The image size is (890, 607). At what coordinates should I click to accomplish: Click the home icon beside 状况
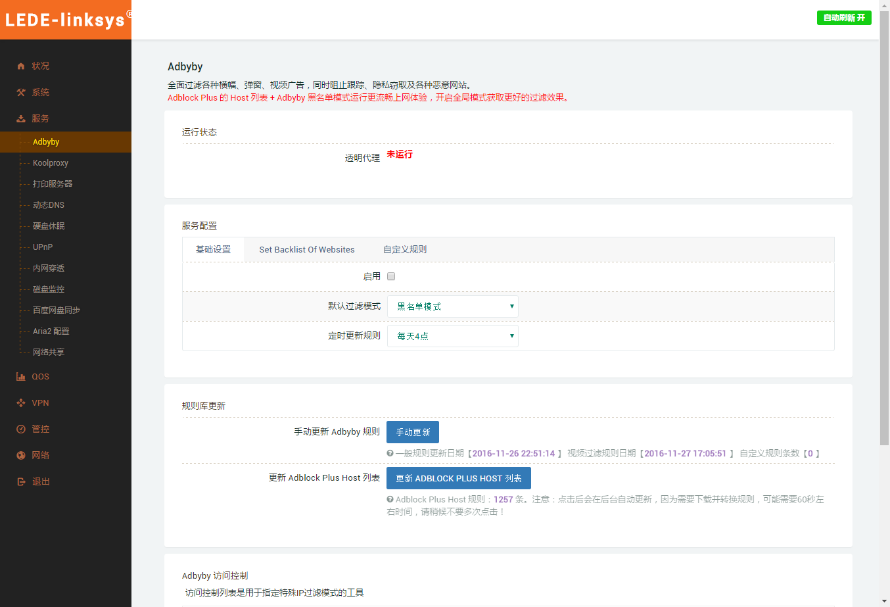click(21, 66)
